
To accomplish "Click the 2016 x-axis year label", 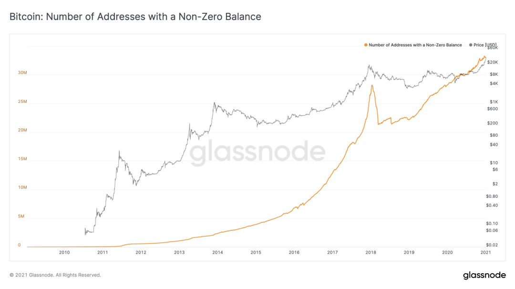I will pyautogui.click(x=294, y=253).
